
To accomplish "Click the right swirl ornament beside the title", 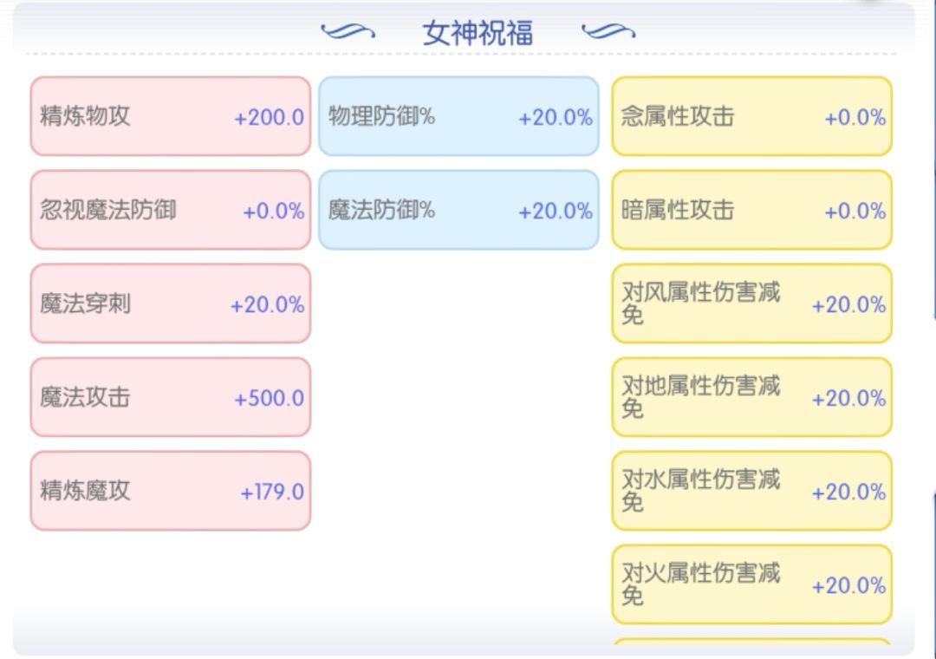I will pos(608,32).
